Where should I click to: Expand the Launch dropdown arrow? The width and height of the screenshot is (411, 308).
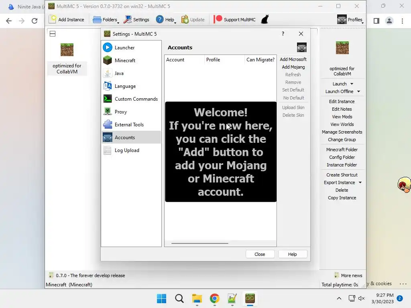[352, 84]
